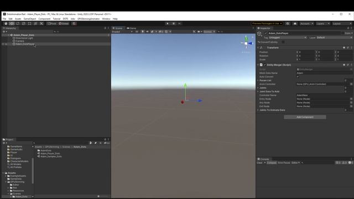354x199 pixels.
Task: Open the File menu
Action: [4, 19]
